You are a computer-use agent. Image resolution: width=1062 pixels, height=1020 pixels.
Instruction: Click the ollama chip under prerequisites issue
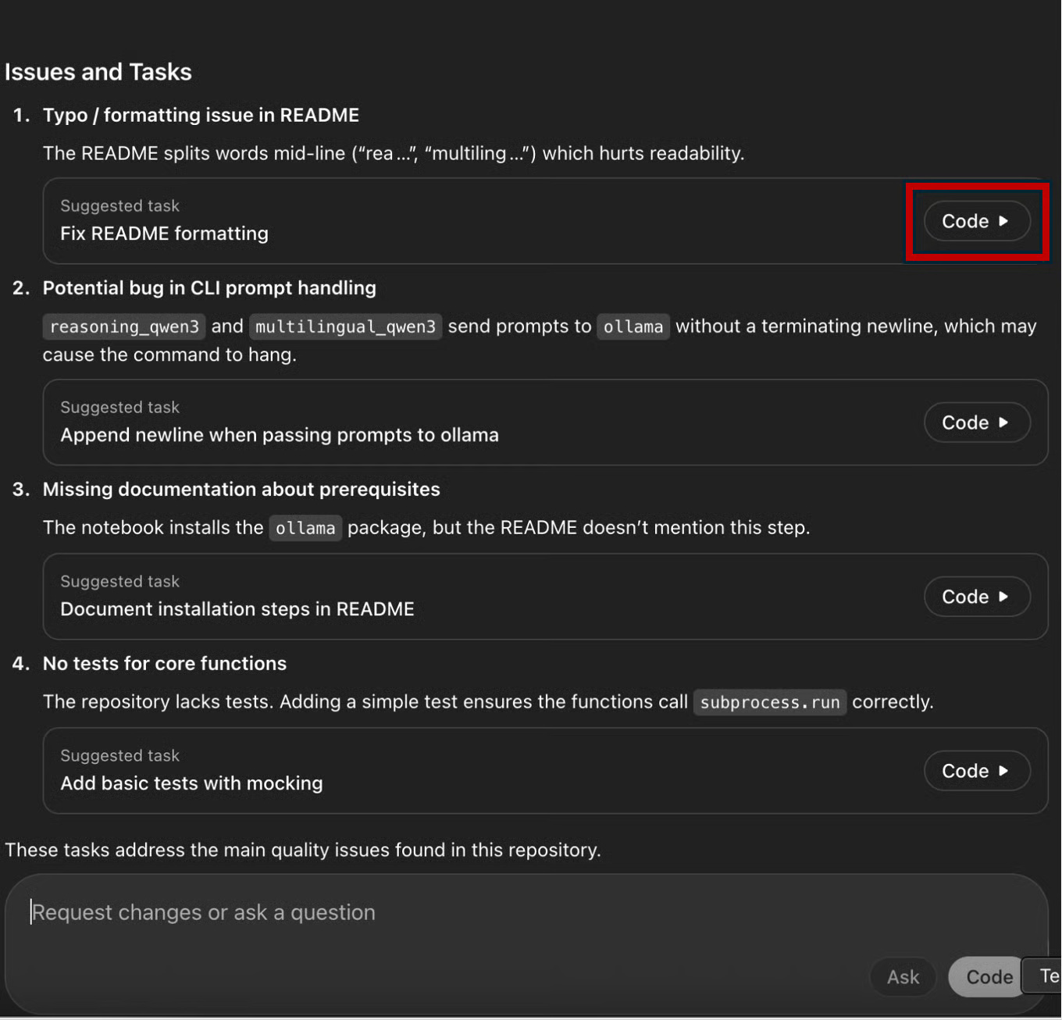click(x=305, y=528)
